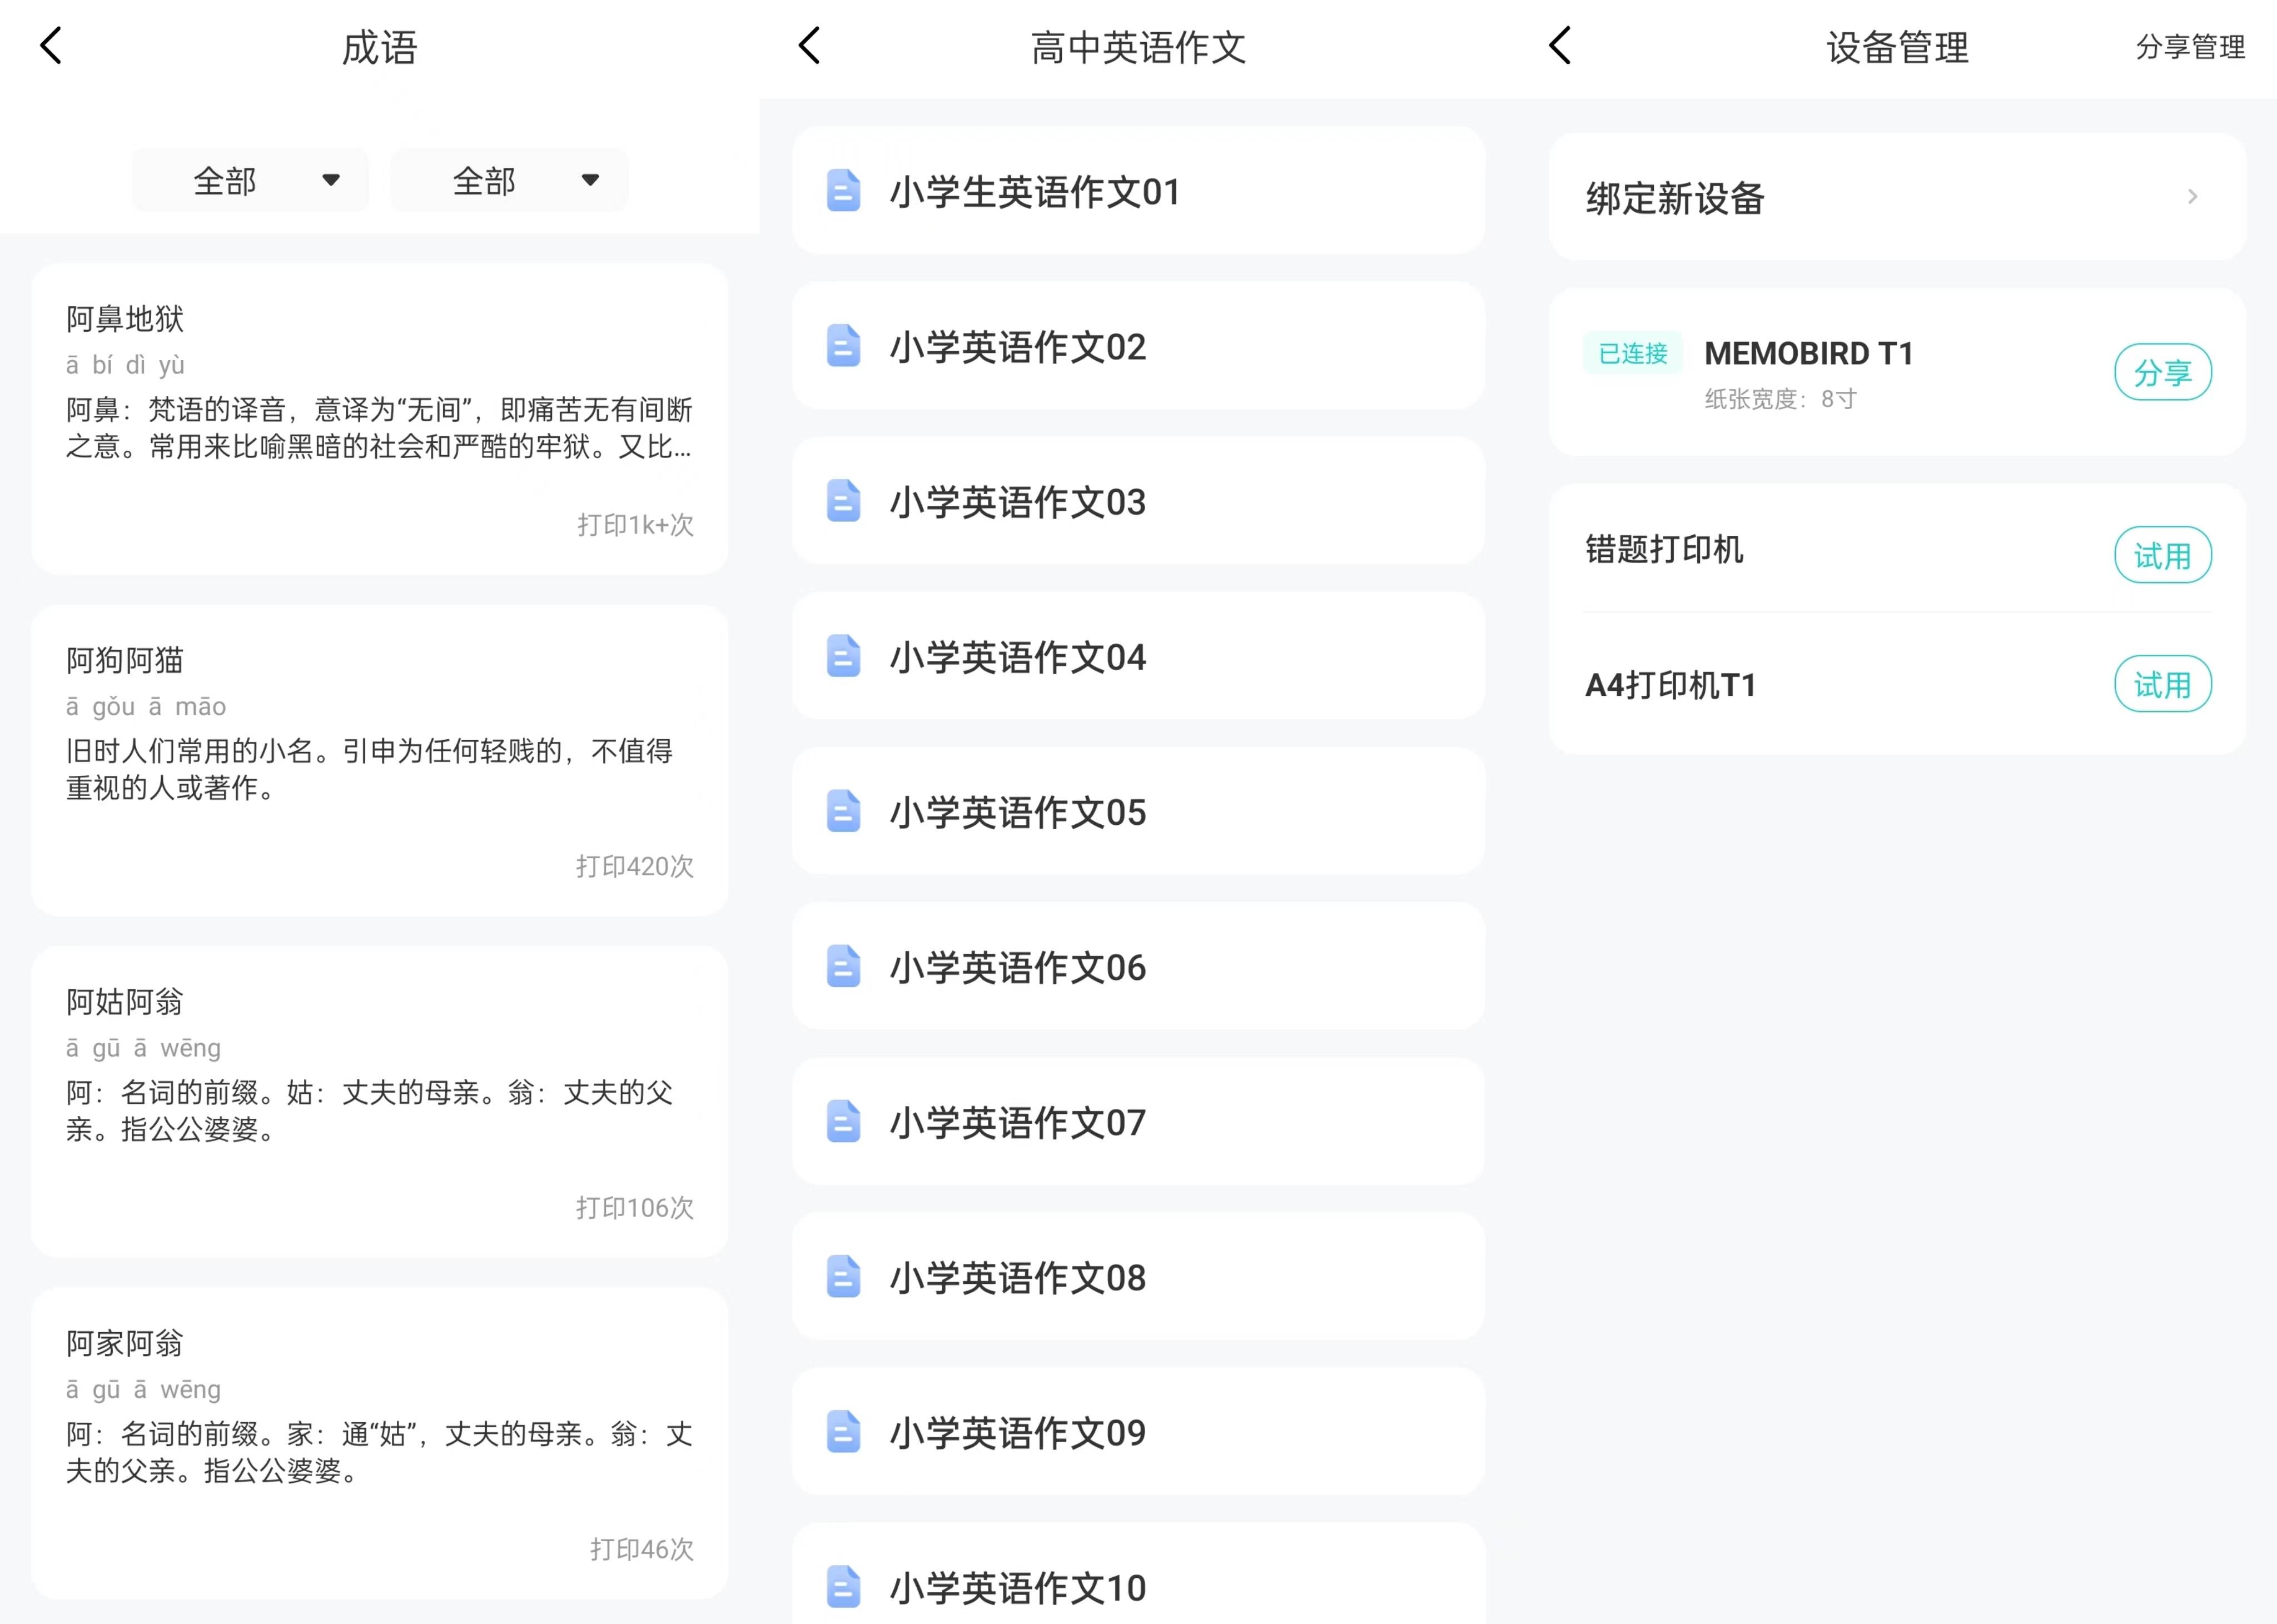Go back from the 设备管理 screen
This screenshot has height=1624, width=2277.
[x=1560, y=46]
